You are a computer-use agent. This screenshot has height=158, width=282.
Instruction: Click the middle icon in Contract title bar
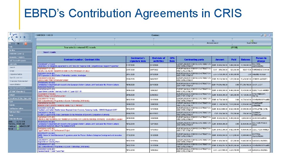[x=265, y=35]
